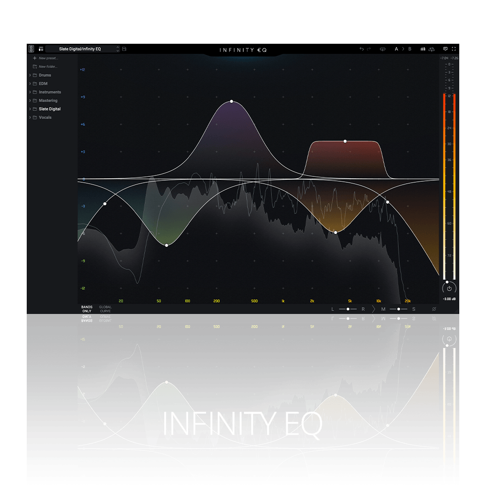The image size is (486, 486).
Task: Undo the last EQ change
Action: coord(361,49)
